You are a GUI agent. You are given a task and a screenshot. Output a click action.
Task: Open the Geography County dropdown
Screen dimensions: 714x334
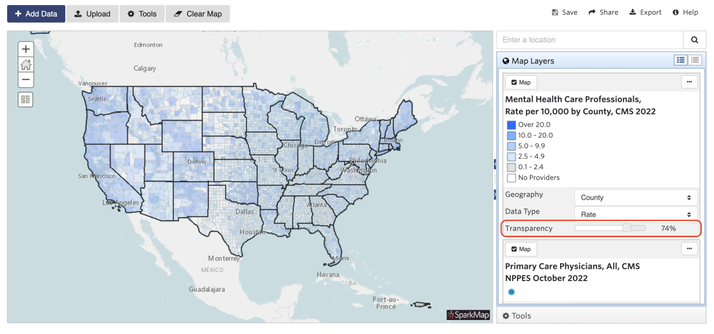pyautogui.click(x=635, y=197)
